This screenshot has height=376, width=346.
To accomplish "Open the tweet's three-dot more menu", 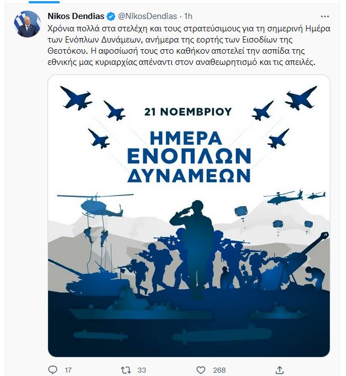I will click(325, 17).
